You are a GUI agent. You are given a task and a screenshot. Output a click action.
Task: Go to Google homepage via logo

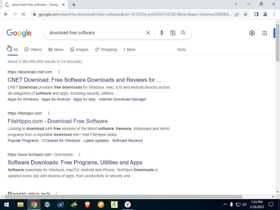click(19, 33)
